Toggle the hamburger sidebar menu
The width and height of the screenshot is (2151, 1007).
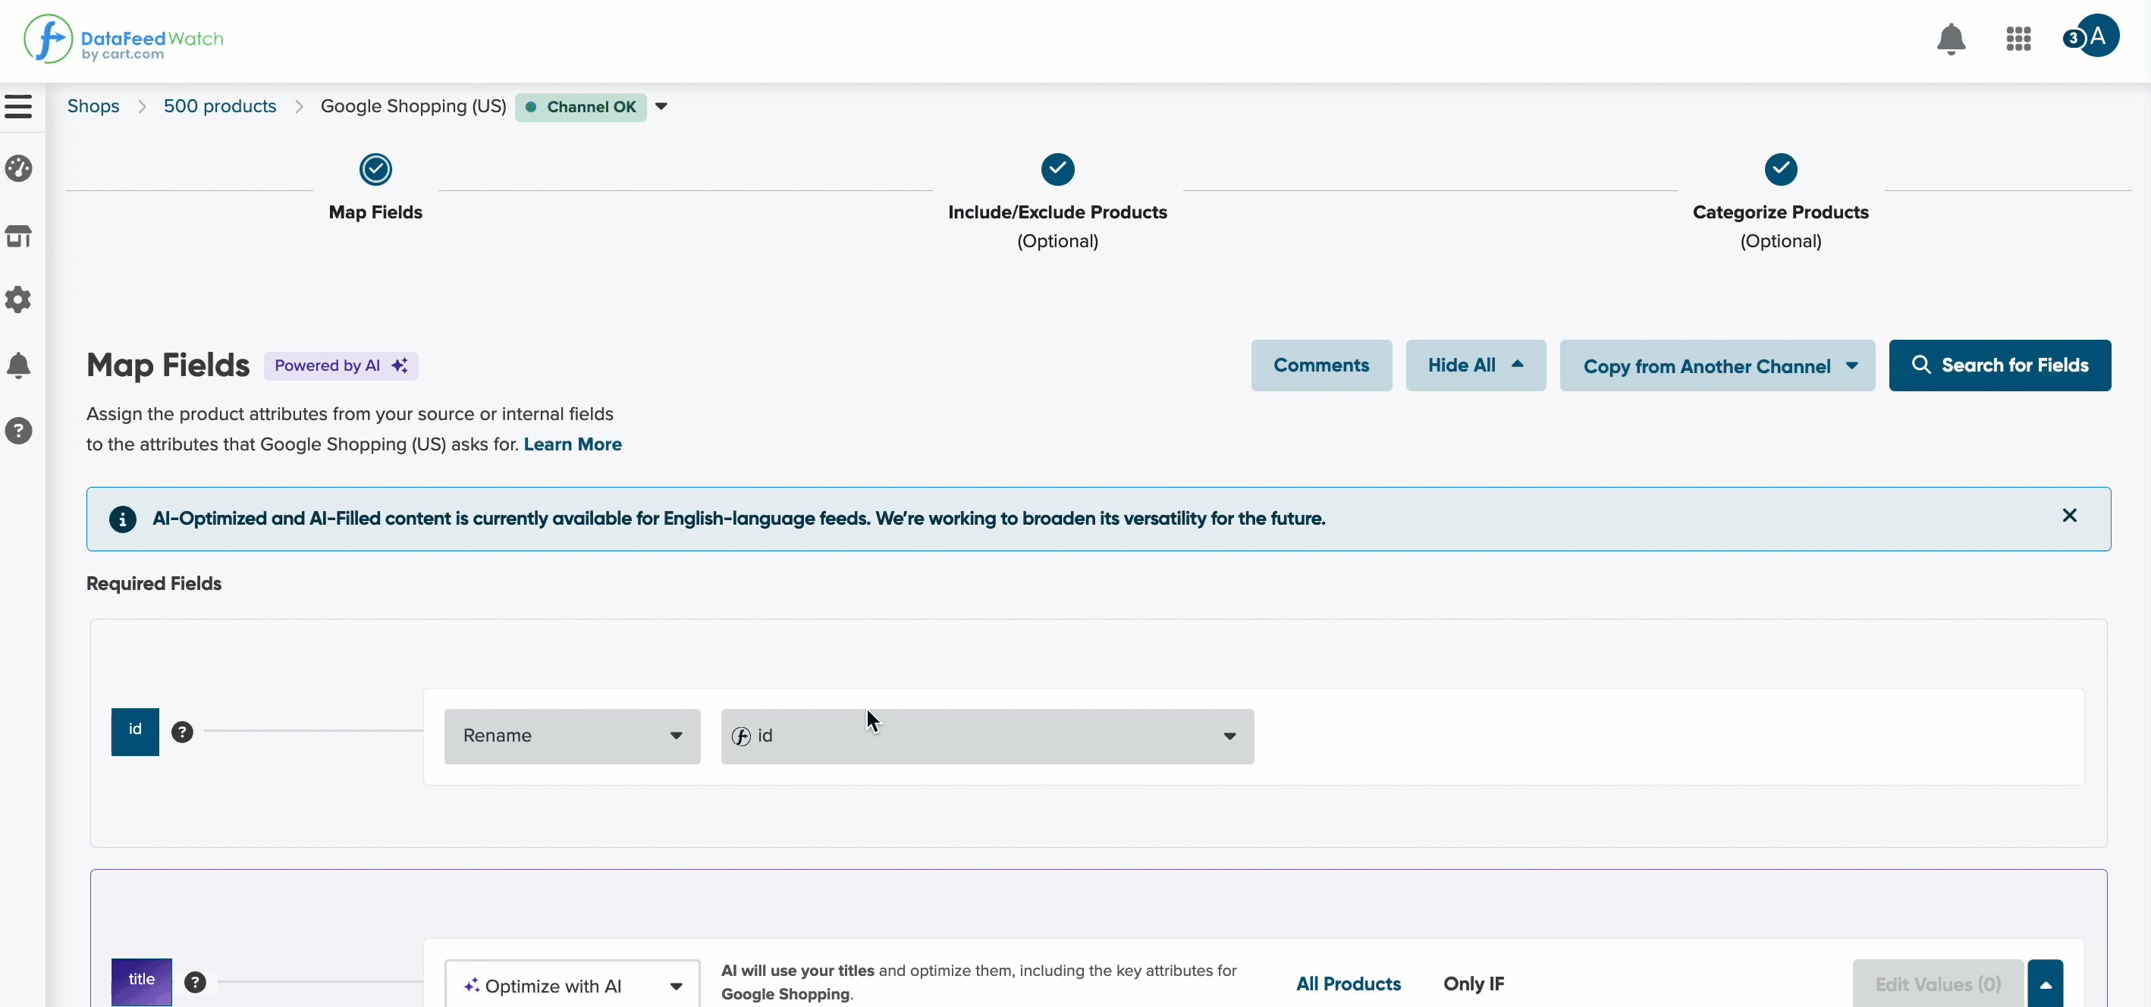(18, 106)
